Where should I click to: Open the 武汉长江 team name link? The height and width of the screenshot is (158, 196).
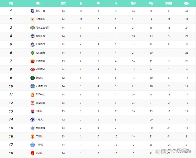click(x=40, y=95)
